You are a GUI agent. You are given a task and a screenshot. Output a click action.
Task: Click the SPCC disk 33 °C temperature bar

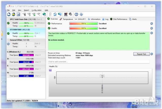click(26, 26)
